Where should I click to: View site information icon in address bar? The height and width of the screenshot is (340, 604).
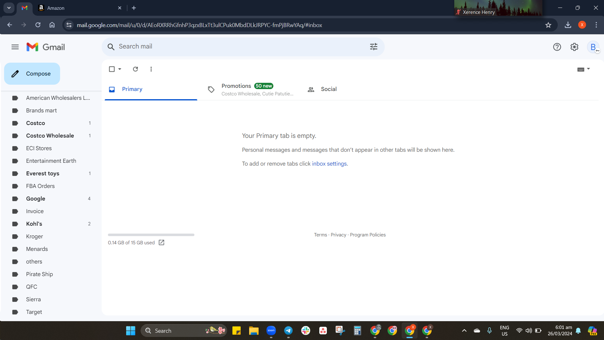click(69, 25)
